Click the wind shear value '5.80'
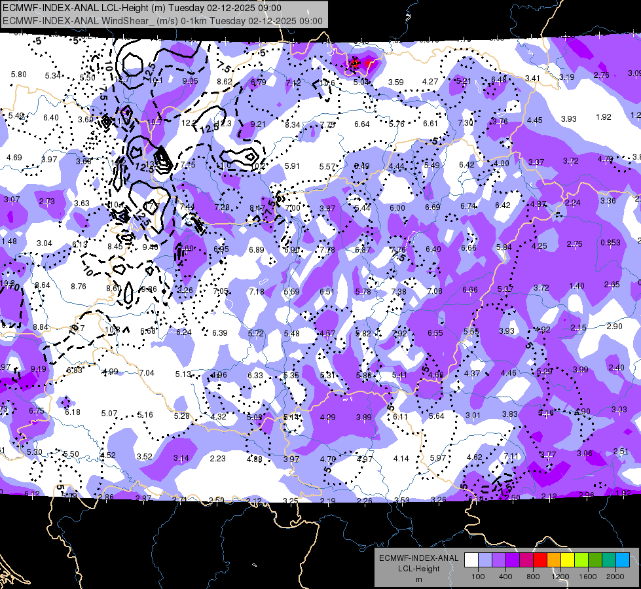The height and width of the screenshot is (589, 641). coord(19,75)
